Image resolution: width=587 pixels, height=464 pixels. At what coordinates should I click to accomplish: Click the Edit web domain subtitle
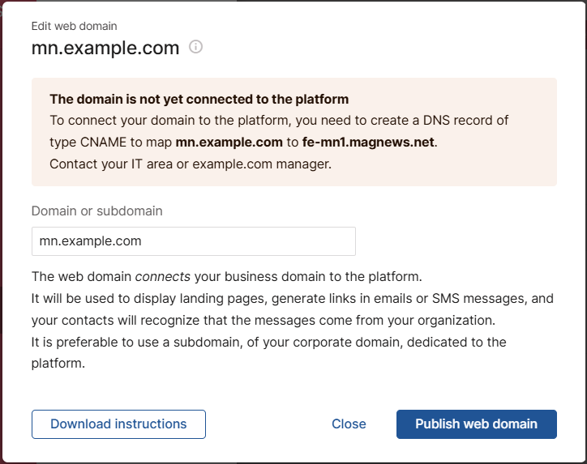click(x=74, y=26)
